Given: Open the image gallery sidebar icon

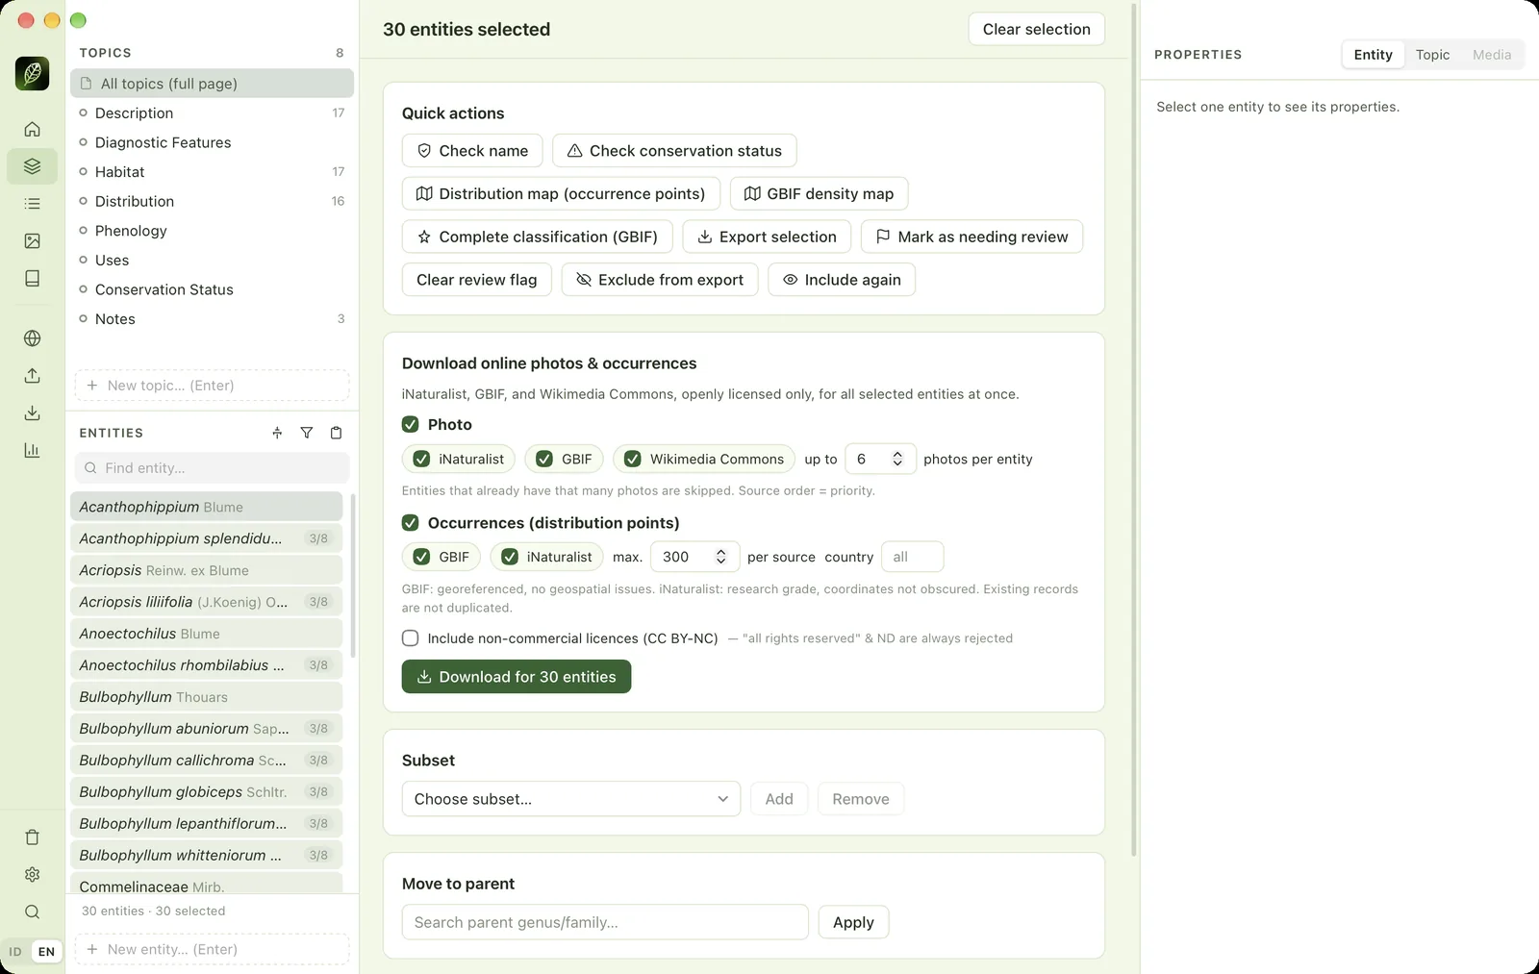Looking at the screenshot, I should [x=32, y=241].
